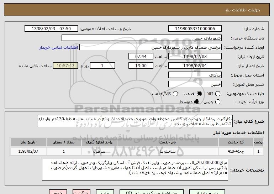The image size is (274, 194).
Task: Click the validity date field 1398/02/04
Action: tap(195, 66)
